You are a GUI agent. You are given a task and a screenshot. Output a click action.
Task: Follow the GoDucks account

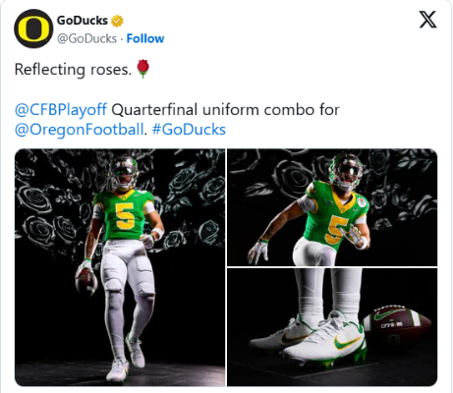145,38
